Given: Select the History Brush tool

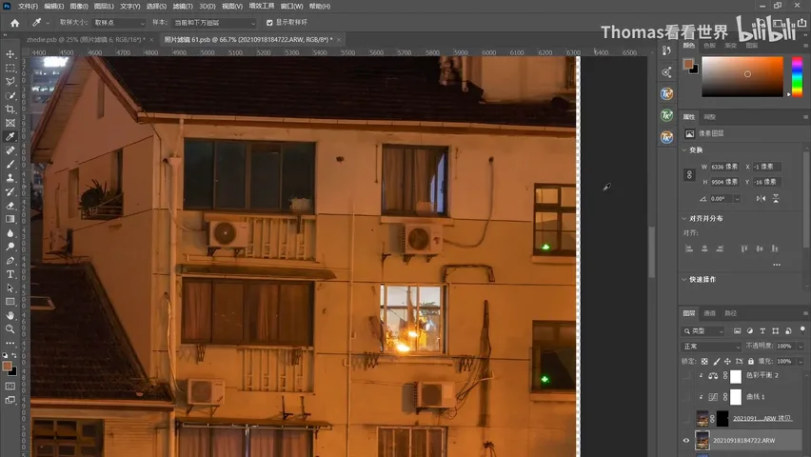Looking at the screenshot, I should [x=10, y=191].
